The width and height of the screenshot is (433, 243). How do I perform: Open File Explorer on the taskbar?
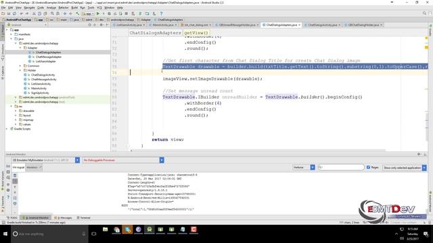106,230
